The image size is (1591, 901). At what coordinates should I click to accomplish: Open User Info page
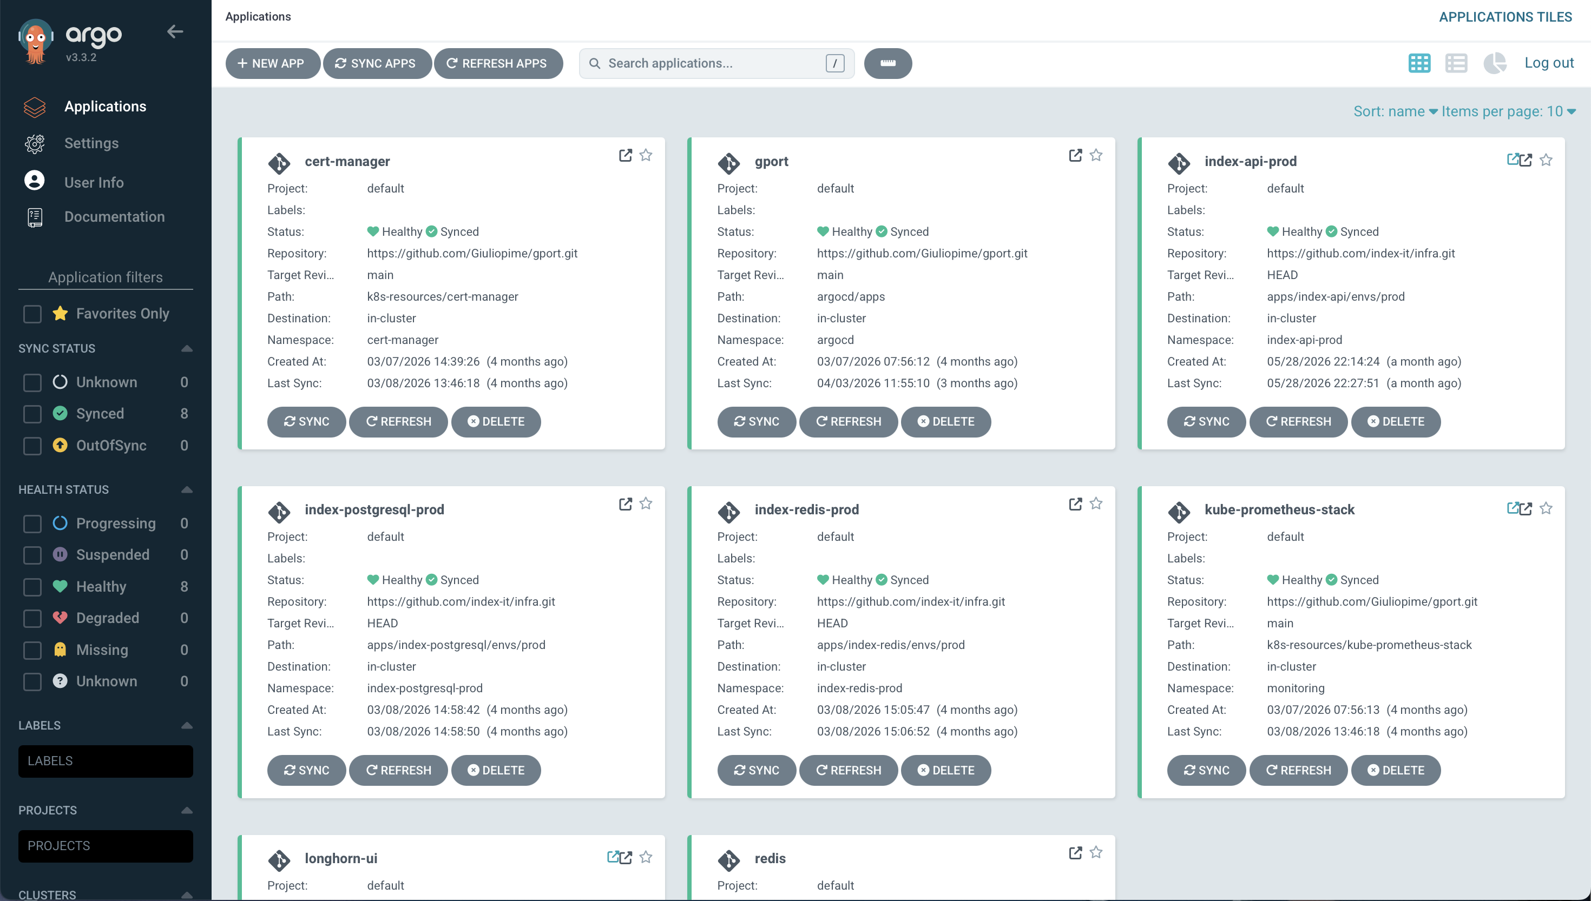pos(94,183)
